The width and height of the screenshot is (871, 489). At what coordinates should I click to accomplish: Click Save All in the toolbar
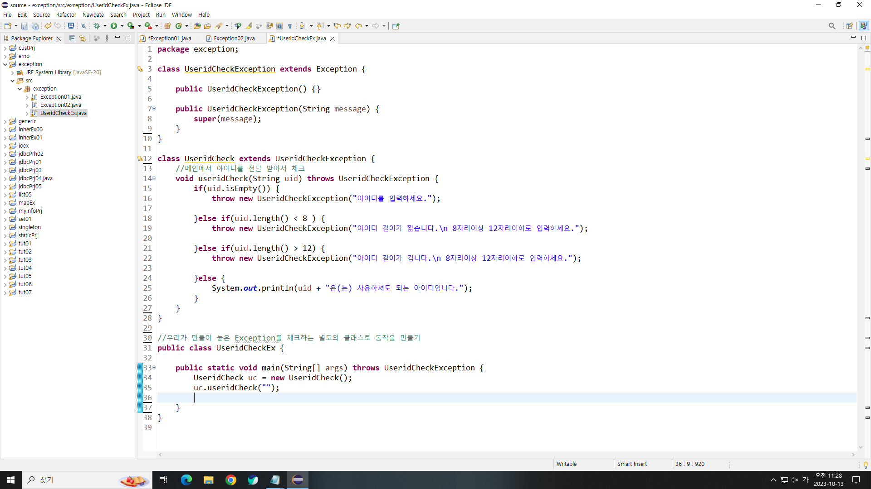click(35, 26)
